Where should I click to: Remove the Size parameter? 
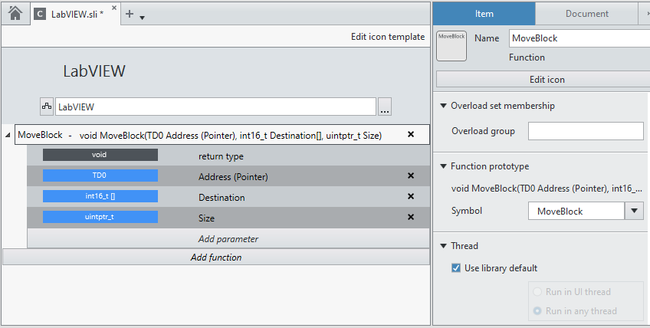tap(411, 218)
